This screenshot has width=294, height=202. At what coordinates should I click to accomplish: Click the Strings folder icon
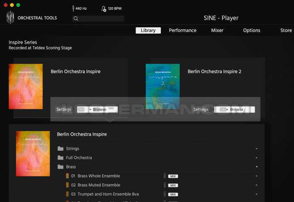pos(60,149)
